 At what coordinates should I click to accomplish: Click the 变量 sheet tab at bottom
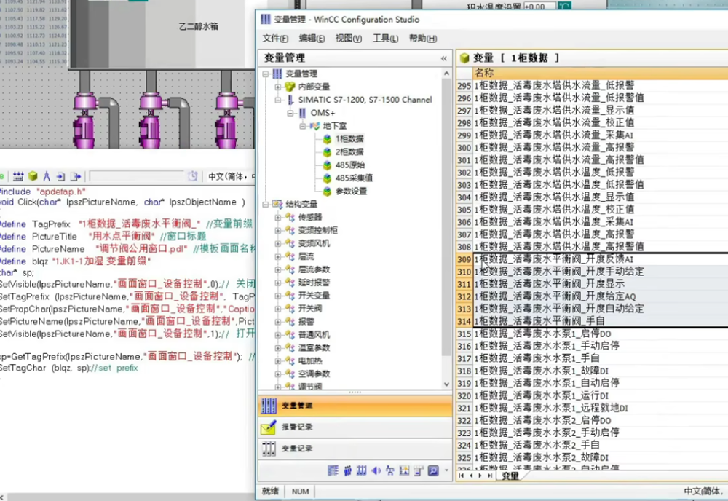tap(510, 476)
